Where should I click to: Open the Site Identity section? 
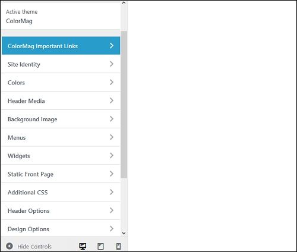(61, 64)
